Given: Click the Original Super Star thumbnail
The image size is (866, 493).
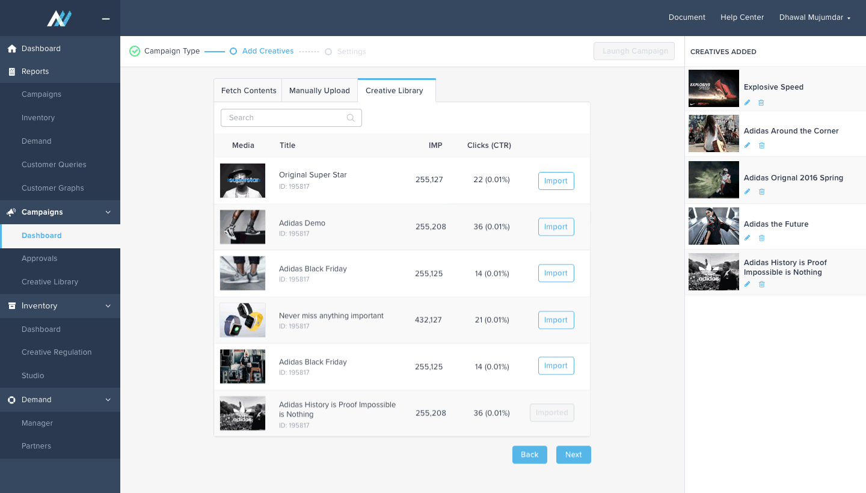Looking at the screenshot, I should [242, 180].
